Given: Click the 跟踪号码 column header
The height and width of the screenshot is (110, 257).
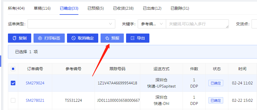Looking at the screenshot, I should [117, 69].
